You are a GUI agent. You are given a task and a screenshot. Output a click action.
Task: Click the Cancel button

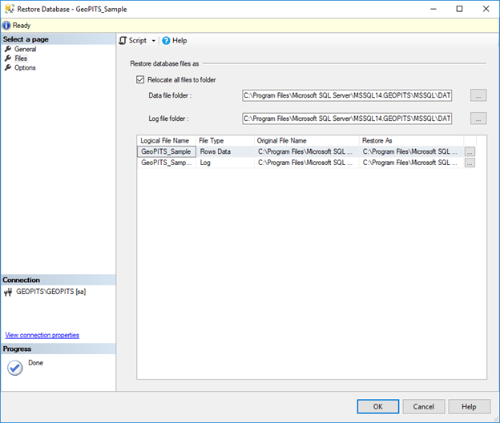click(x=423, y=406)
